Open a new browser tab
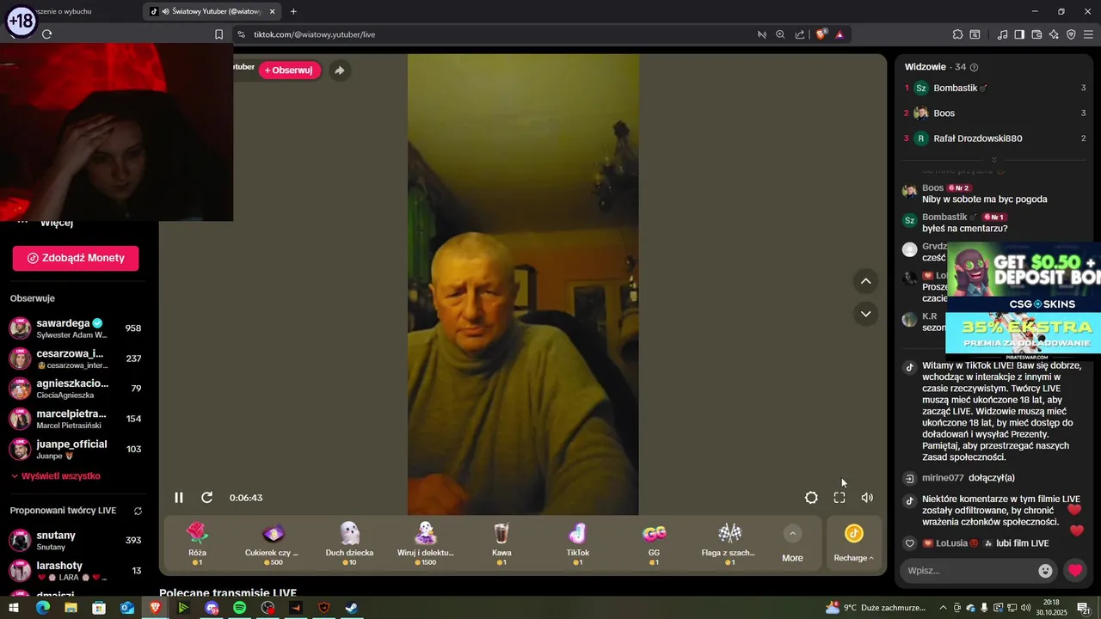This screenshot has height=619, width=1101. 293,12
